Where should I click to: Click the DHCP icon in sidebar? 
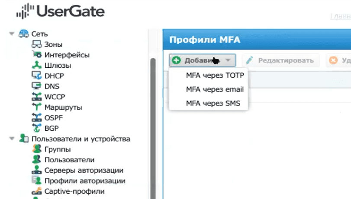[x=37, y=76]
